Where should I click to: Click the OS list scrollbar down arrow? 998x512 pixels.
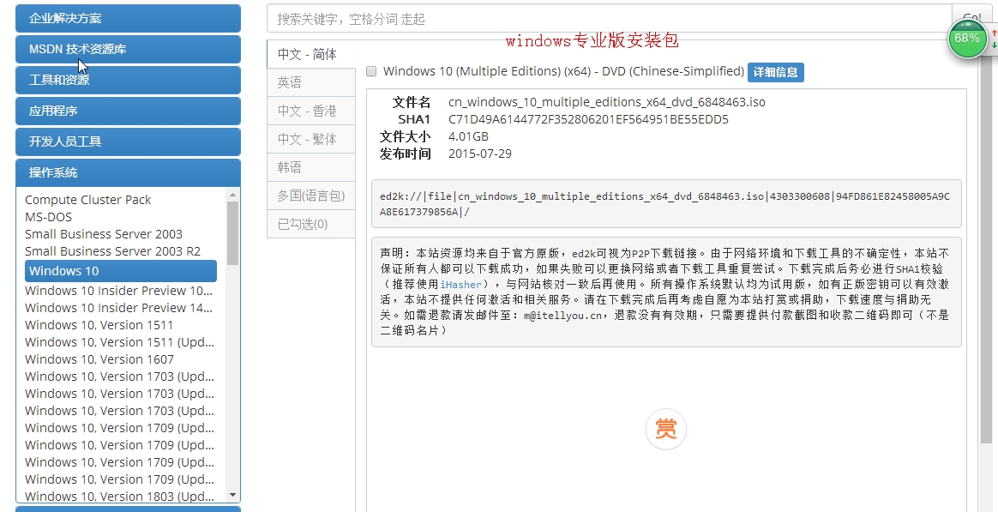232,495
